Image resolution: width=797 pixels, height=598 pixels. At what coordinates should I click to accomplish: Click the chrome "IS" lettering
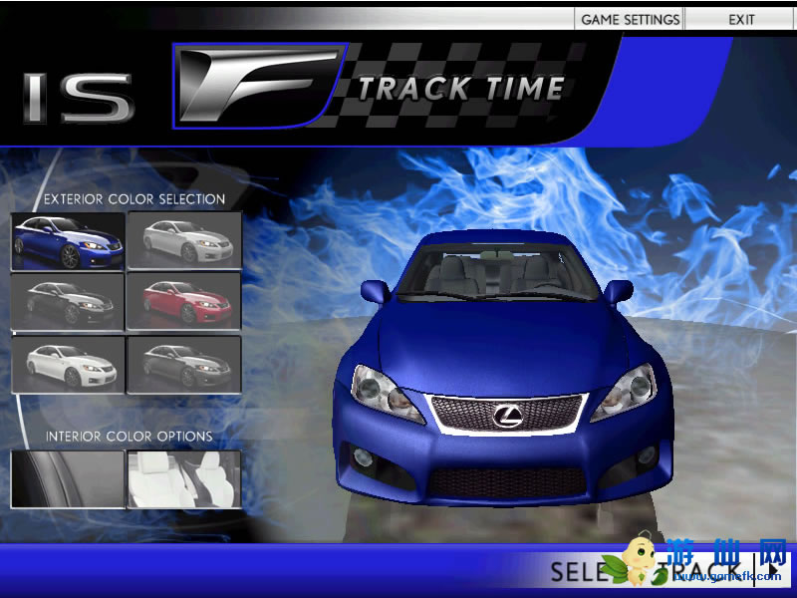79,98
